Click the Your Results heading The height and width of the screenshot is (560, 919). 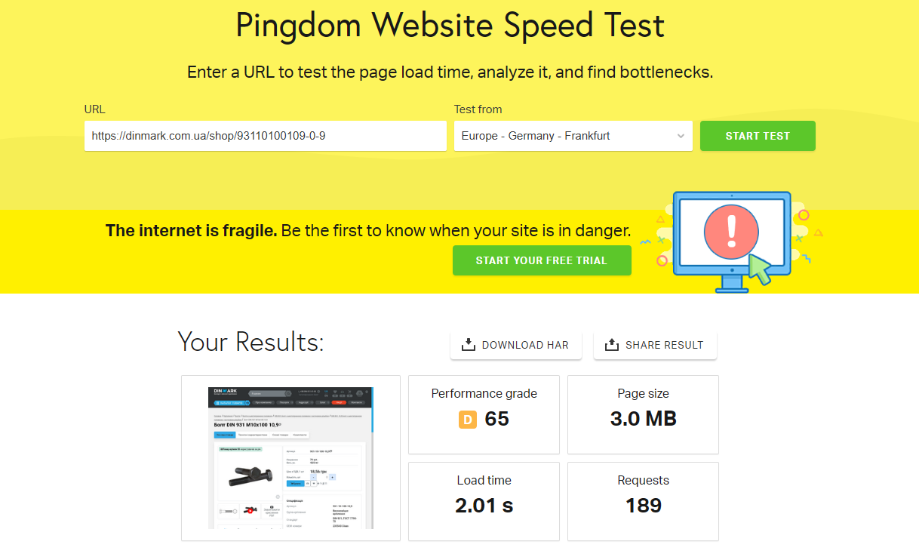(250, 342)
